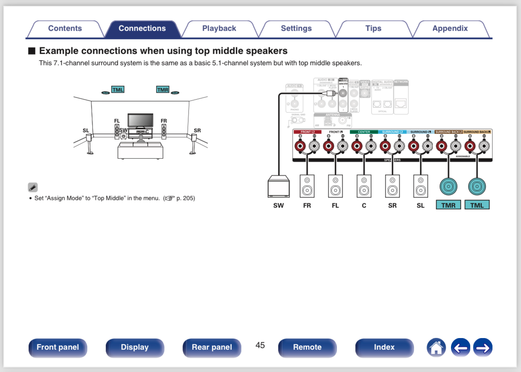Image resolution: width=521 pixels, height=372 pixels.
Task: Click the SL surround left speaker icon
Action: tap(421, 186)
